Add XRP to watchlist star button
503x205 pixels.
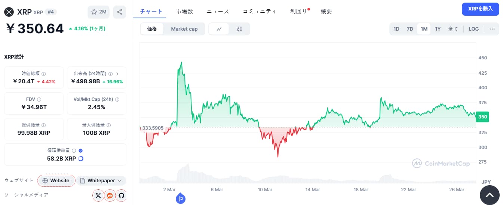(99, 12)
